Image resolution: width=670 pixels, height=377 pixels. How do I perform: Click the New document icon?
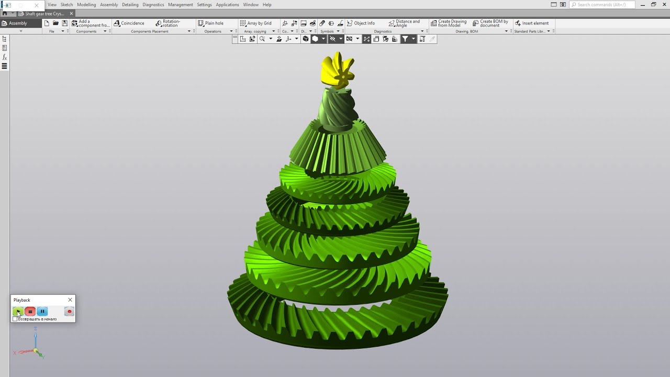coord(47,23)
